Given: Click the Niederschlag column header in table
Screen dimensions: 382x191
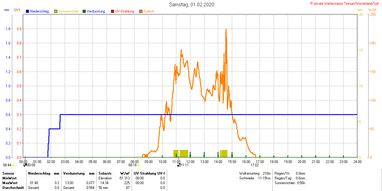Looking at the screenshot, I should 39,173.
